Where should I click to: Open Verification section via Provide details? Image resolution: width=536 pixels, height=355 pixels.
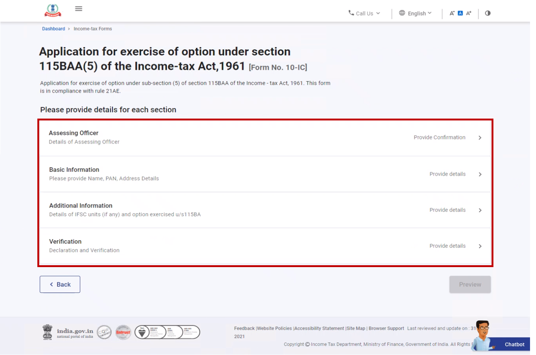(447, 246)
